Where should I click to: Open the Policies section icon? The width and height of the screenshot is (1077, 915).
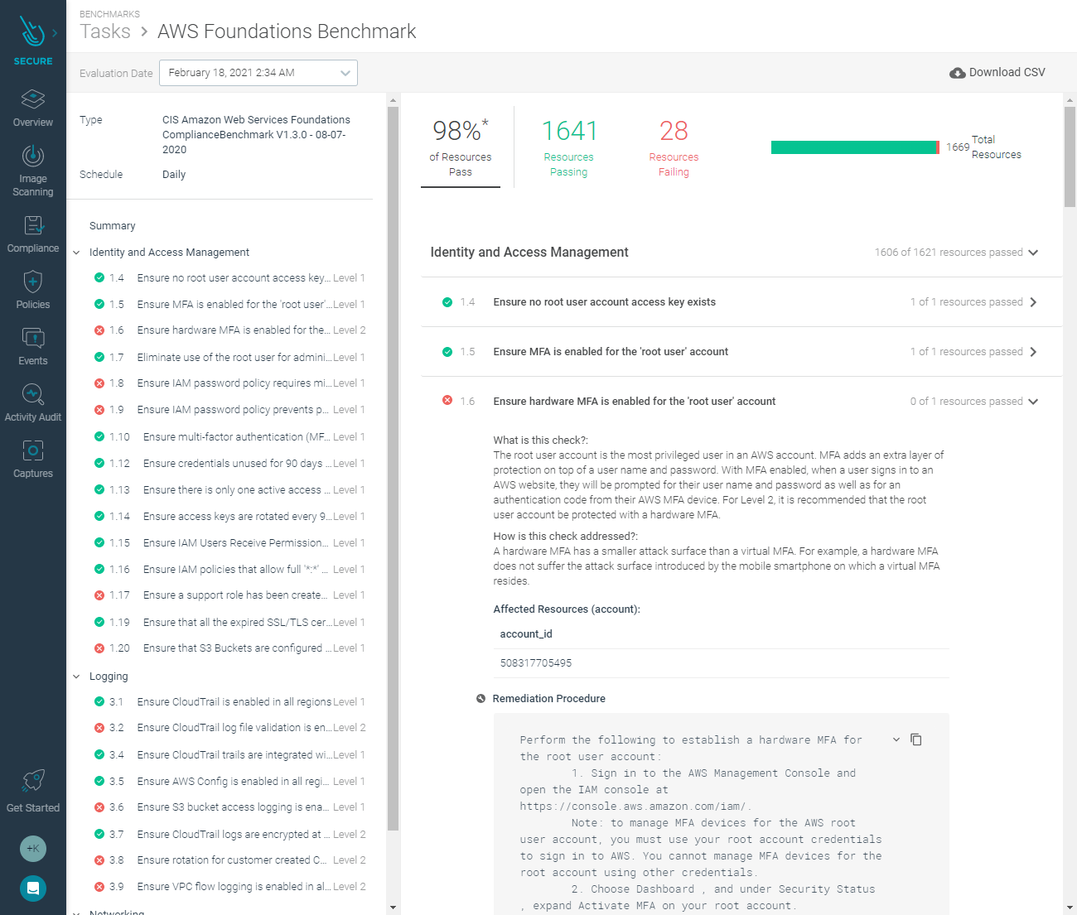33,282
